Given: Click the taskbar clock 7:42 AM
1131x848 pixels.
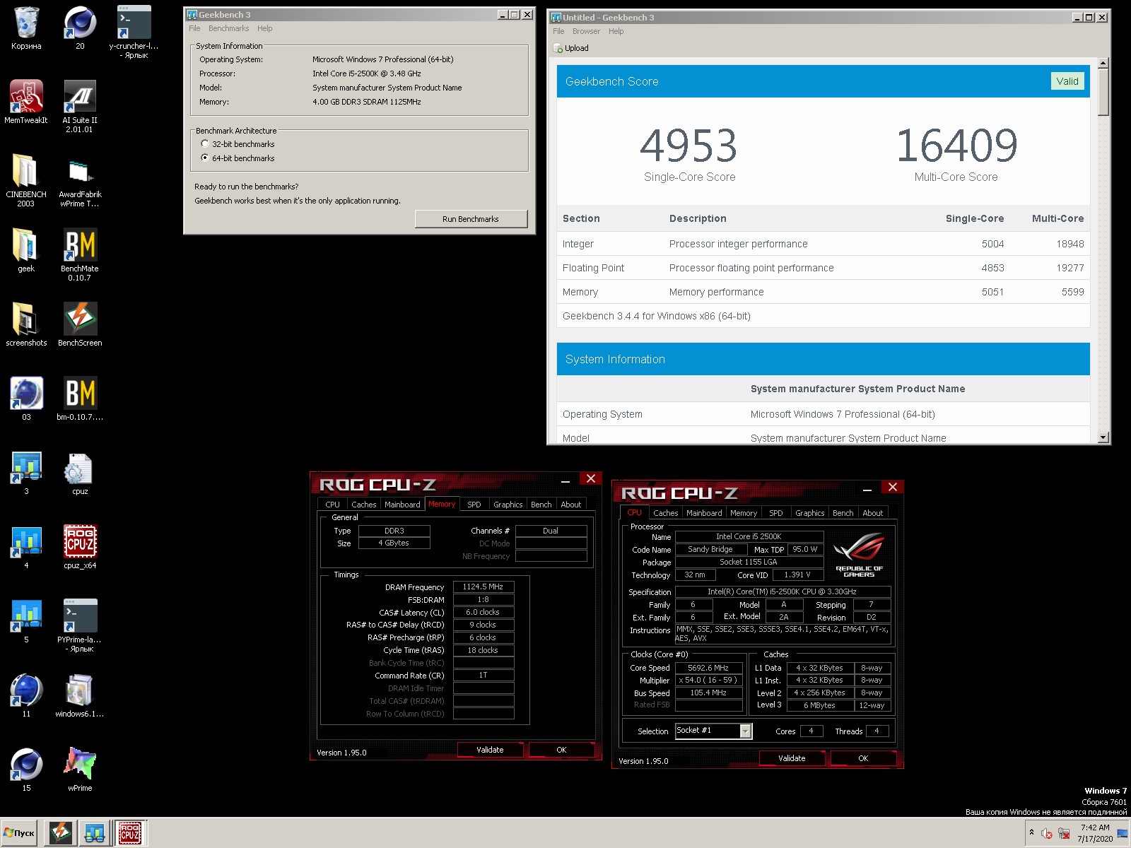Looking at the screenshot, I should (1095, 833).
